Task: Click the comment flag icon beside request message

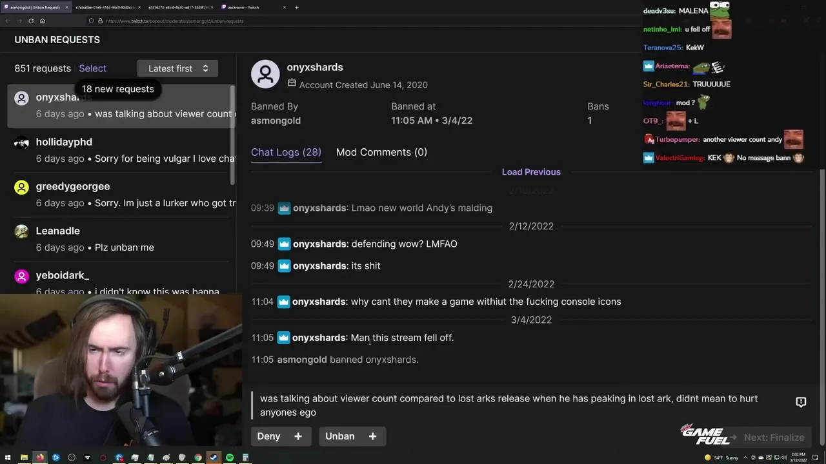Action: 801,402
